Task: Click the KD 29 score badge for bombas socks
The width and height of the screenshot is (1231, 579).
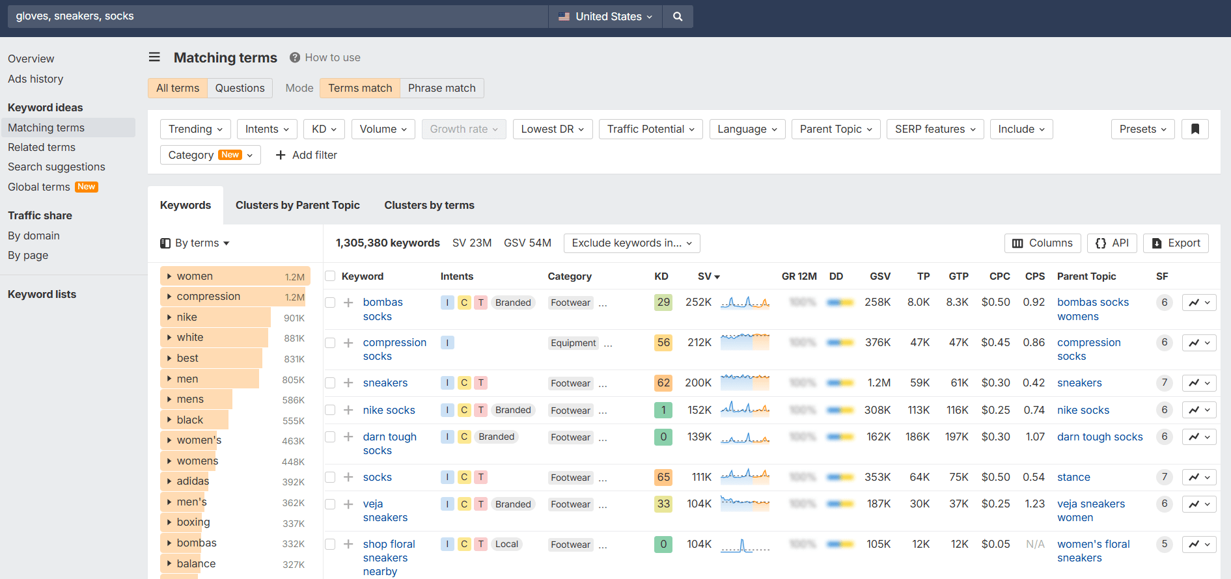Action: [x=663, y=303]
